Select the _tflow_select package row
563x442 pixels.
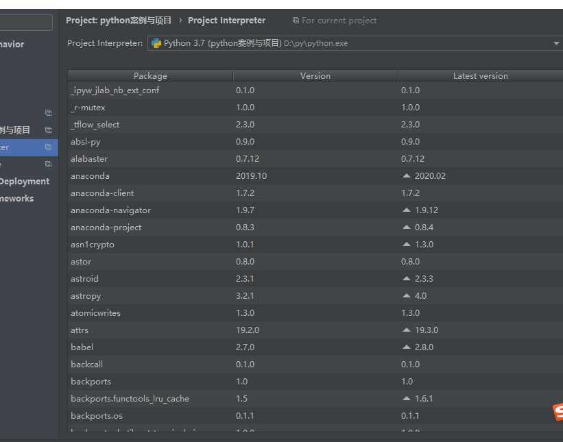coord(315,125)
